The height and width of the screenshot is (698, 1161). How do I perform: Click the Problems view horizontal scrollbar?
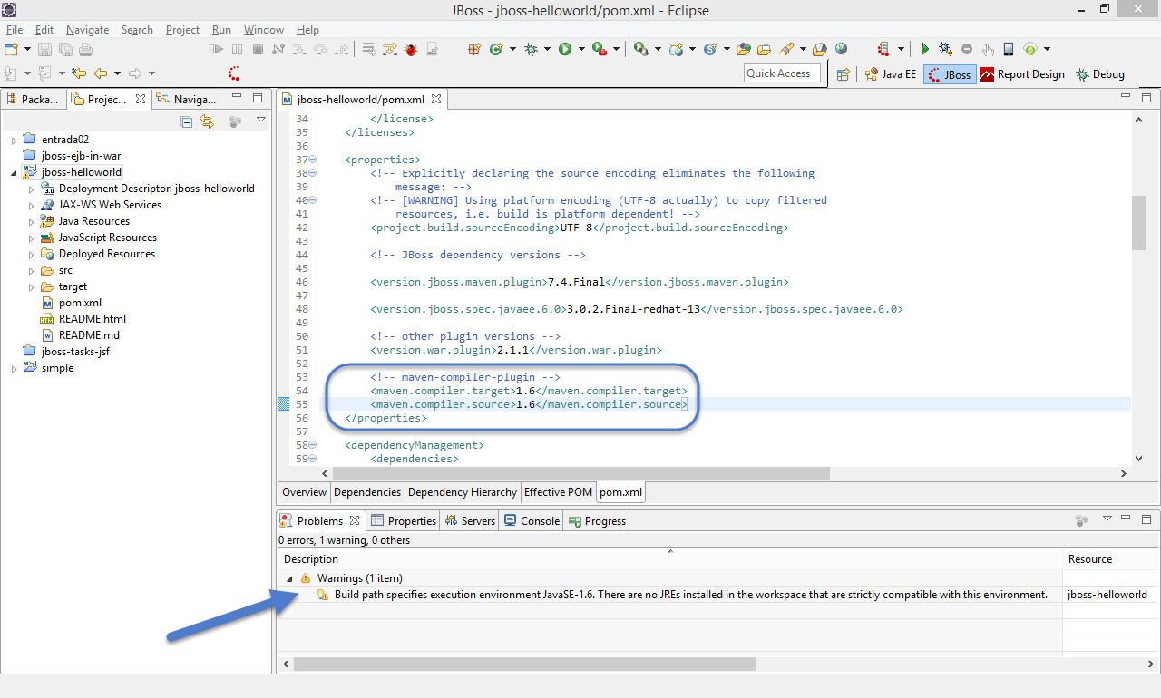[524, 664]
